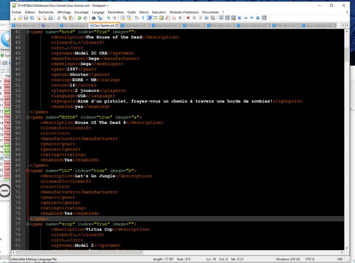Click the Save Recorded Macro icon
355x263 pixels.
coord(213,18)
